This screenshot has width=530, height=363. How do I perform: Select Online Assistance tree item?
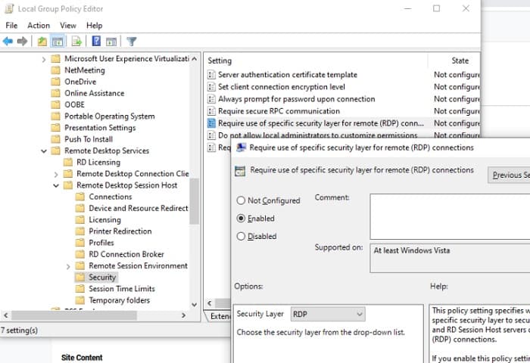[95, 93]
